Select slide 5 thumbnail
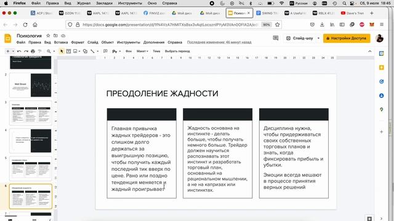394x221 pixels. [30, 169]
